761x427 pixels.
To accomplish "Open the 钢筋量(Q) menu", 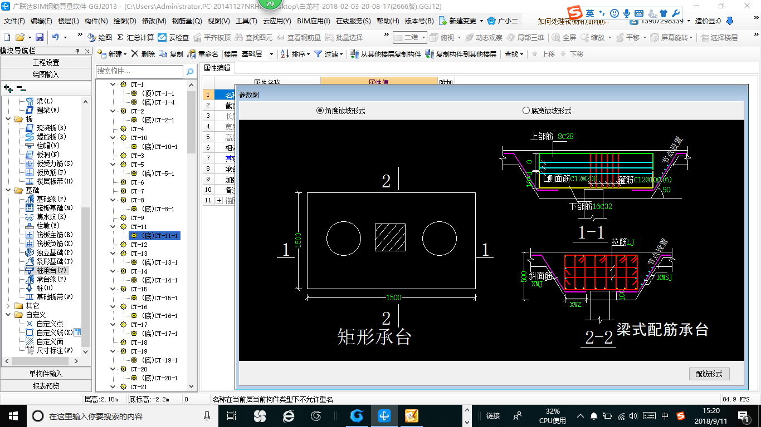I will click(x=187, y=21).
